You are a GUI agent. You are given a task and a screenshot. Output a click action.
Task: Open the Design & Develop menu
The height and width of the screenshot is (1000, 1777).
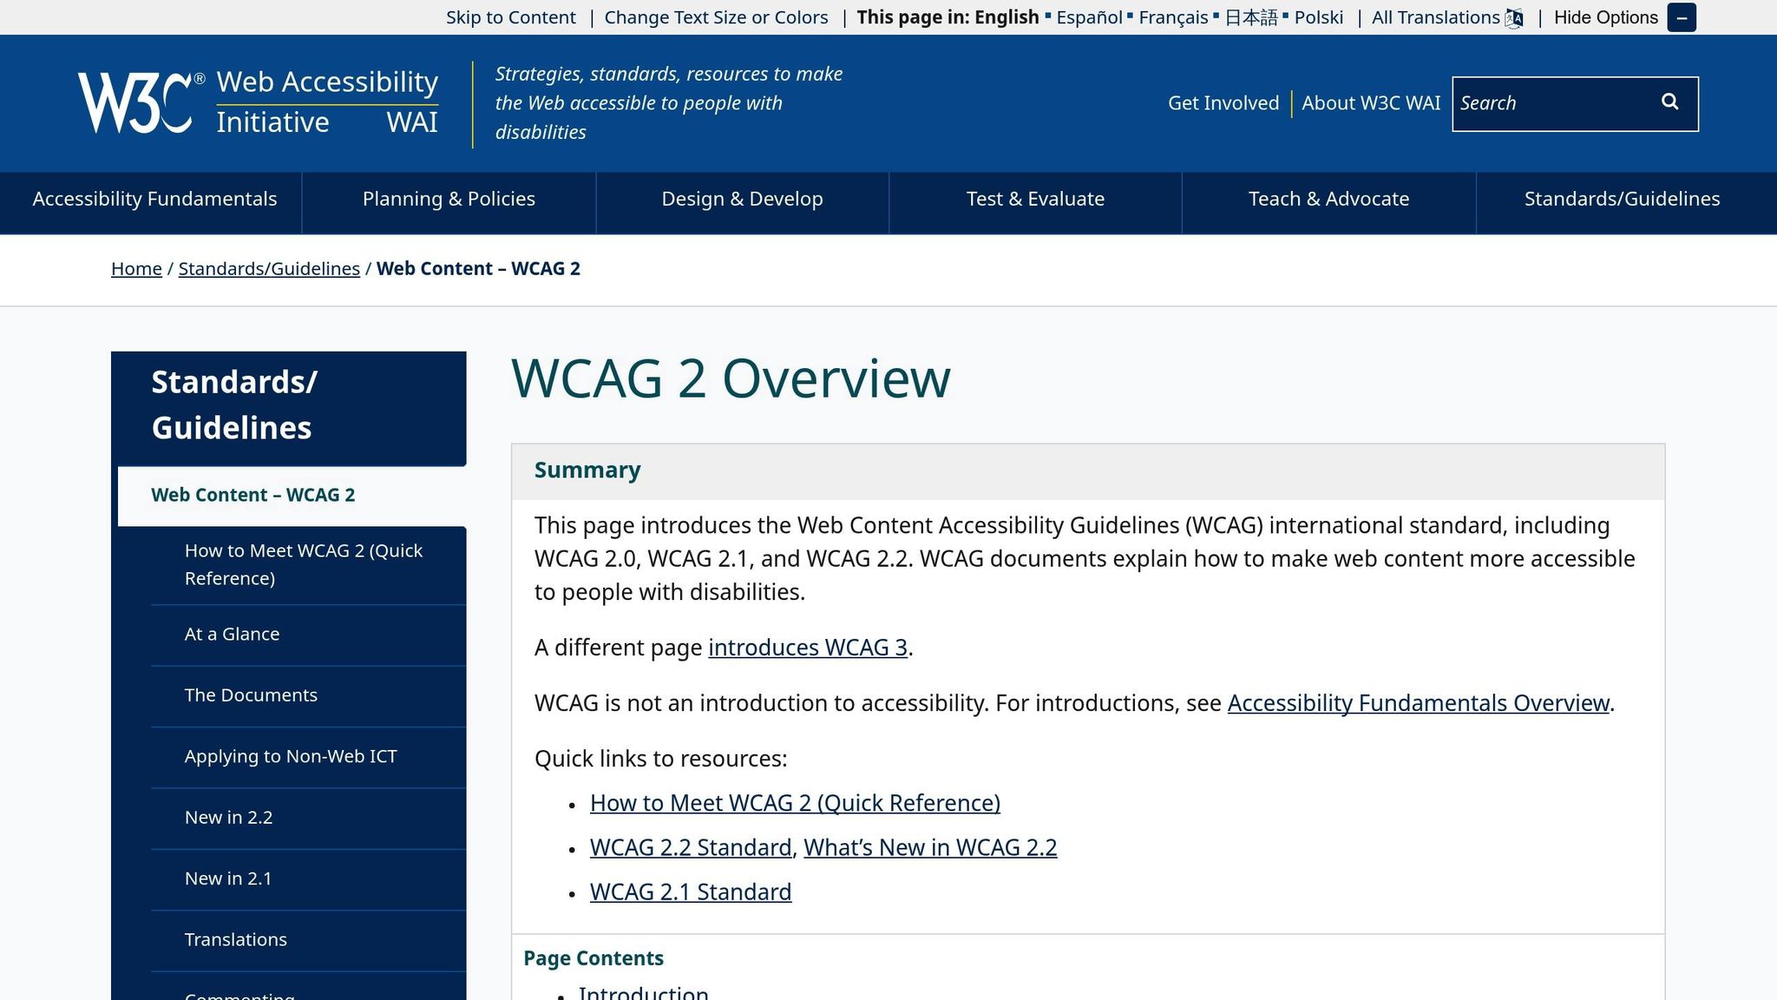click(741, 200)
